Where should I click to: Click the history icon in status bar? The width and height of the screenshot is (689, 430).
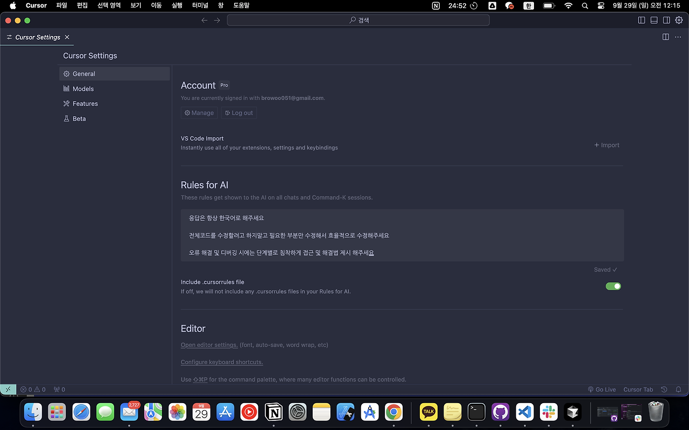click(664, 389)
